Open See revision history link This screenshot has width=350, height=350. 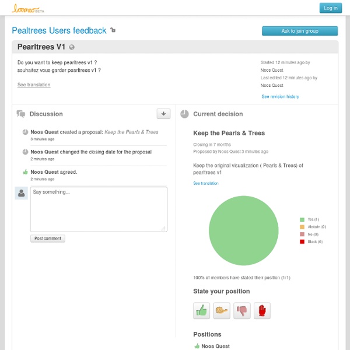pos(280,96)
